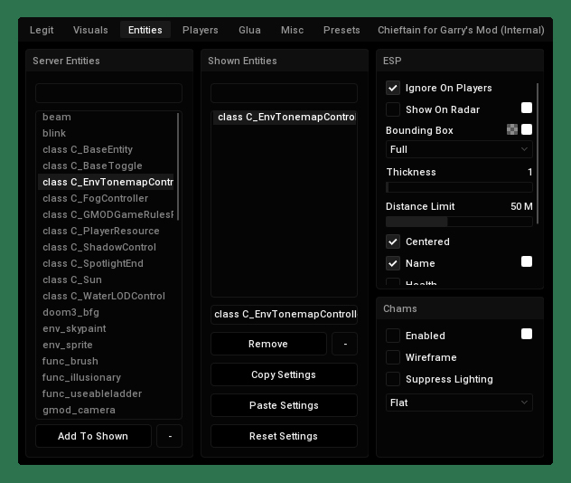
Task: Open the Presets tab
Action: tap(342, 30)
